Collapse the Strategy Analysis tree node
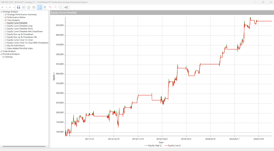Viewport: 274px width, 151px height. [x=1, y=12]
